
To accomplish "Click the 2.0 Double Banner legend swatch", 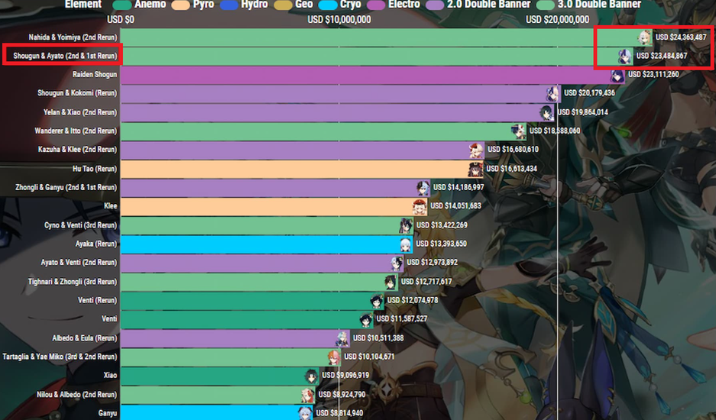I will point(434,5).
